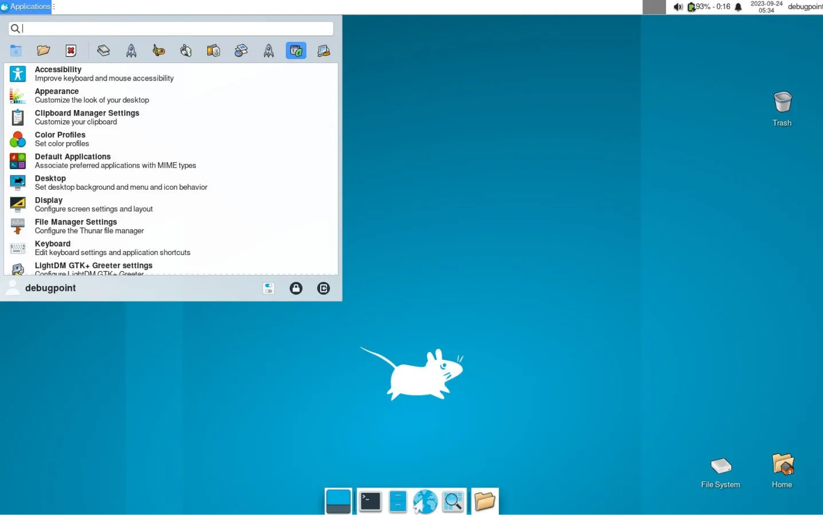Screen dimensions: 823x515
Task: Launch the web browser from the dock
Action: (425, 502)
